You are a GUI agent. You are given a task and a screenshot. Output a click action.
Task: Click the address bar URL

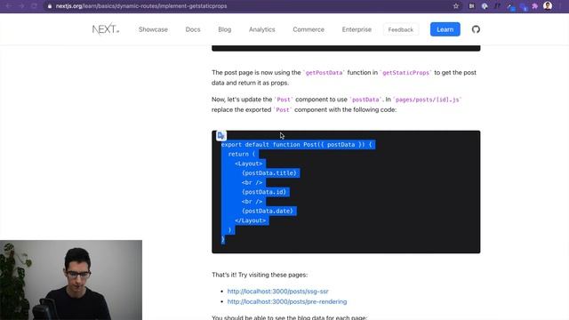pyautogui.click(x=141, y=6)
